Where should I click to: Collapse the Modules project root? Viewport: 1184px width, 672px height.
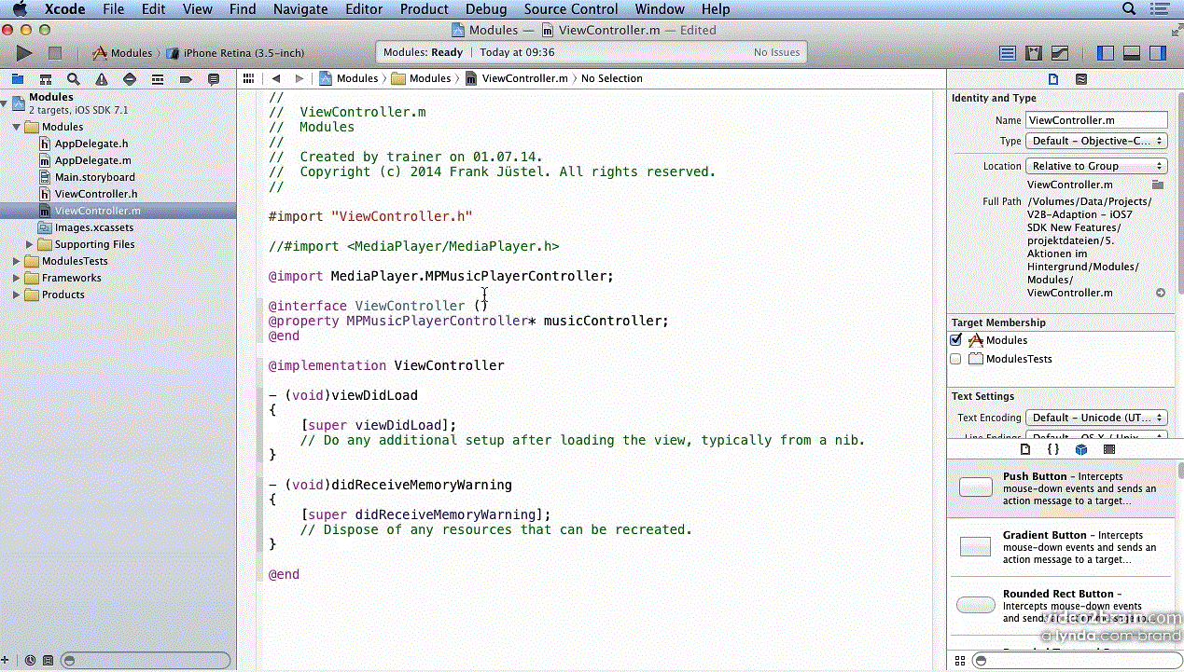pos(6,103)
